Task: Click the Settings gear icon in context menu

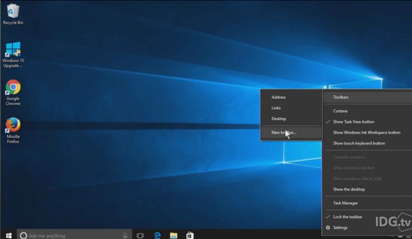Action: pos(328,227)
